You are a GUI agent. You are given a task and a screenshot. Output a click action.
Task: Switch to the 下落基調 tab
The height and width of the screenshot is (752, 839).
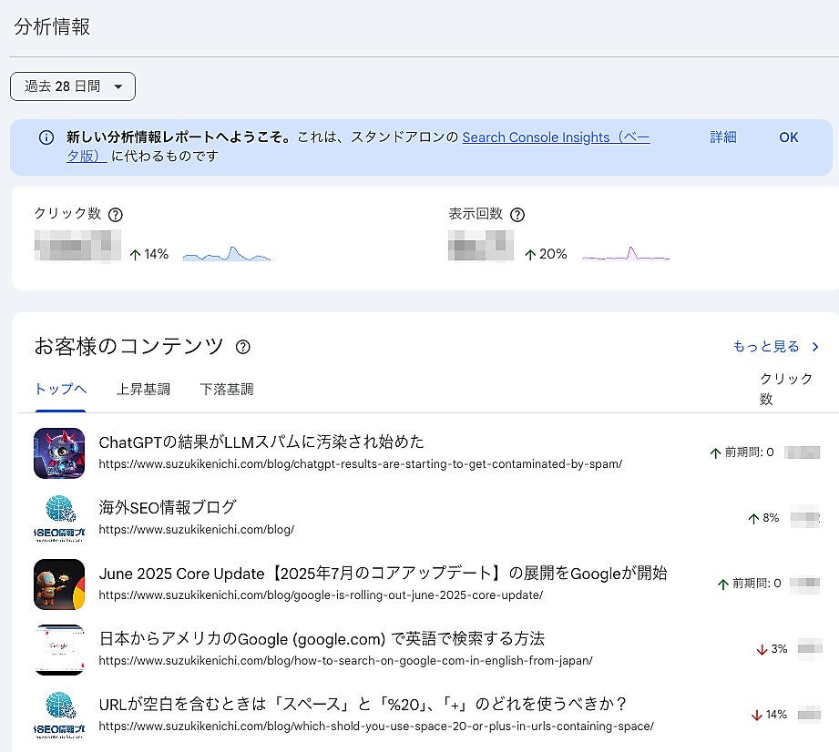[227, 390]
